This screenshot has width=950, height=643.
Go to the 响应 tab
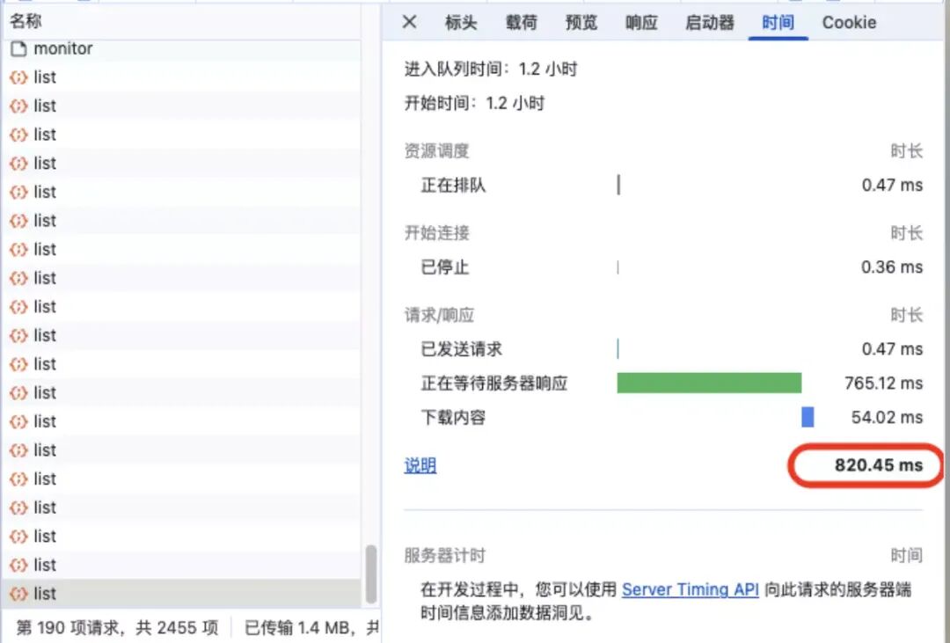641,22
